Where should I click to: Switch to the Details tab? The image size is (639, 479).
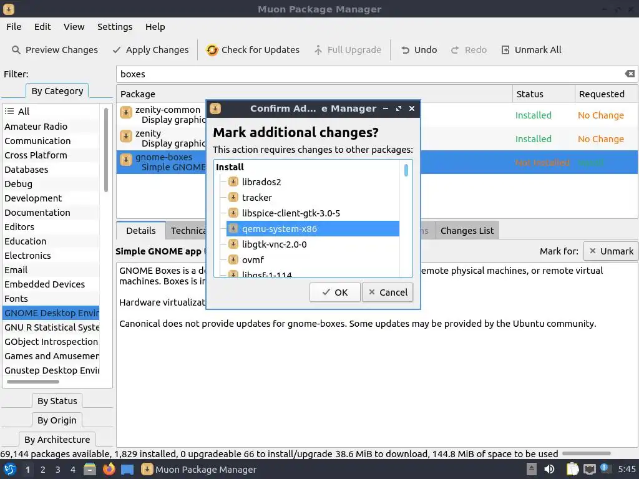(141, 231)
